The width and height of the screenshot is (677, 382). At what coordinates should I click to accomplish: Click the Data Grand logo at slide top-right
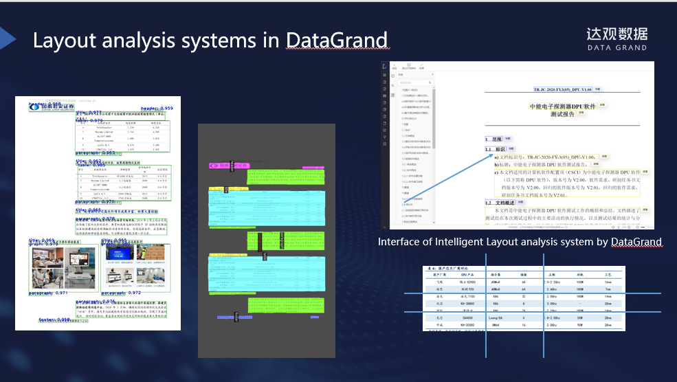616,38
